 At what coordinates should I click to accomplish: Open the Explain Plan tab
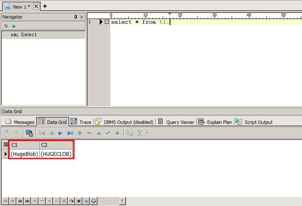(x=215, y=122)
